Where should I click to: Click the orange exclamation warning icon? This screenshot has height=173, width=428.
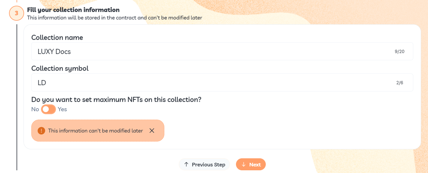(x=41, y=131)
